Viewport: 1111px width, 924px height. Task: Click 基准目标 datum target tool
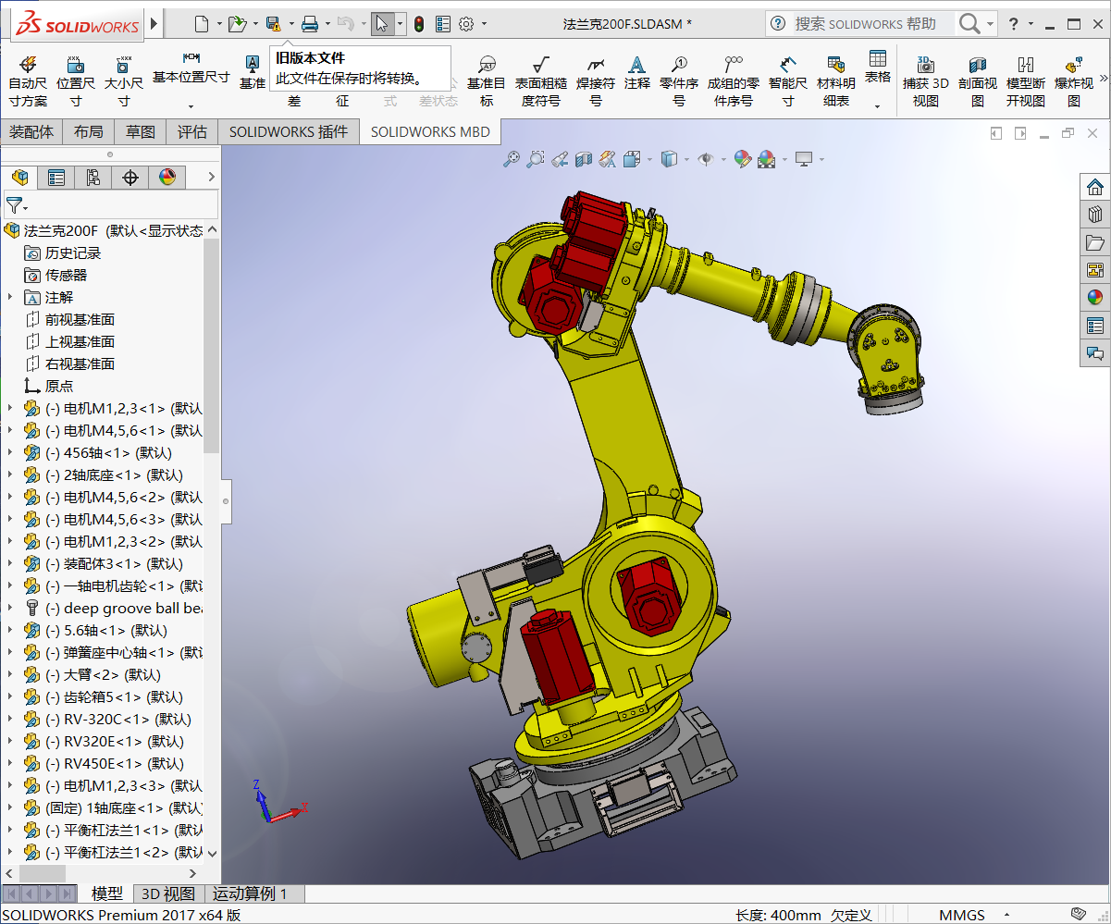point(487,81)
